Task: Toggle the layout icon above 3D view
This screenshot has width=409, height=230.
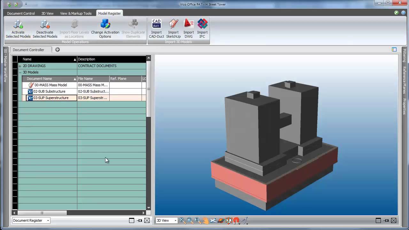Action: [x=394, y=50]
